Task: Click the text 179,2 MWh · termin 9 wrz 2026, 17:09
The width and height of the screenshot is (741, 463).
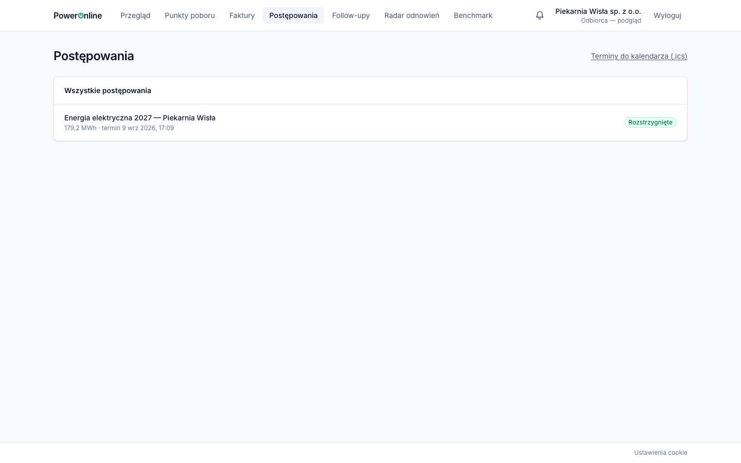Action: pos(119,128)
